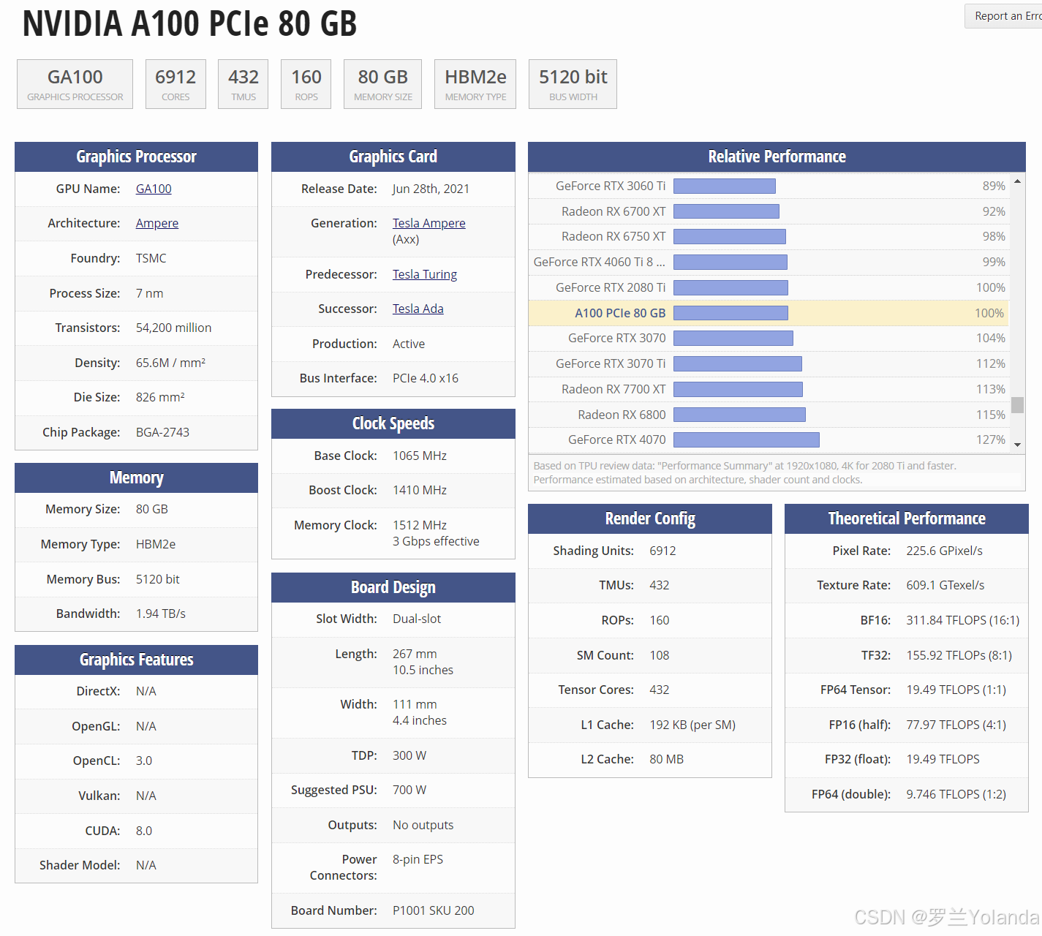
Task: Select the PCIe 4.0 x16 bus interface value
Action: (x=426, y=378)
